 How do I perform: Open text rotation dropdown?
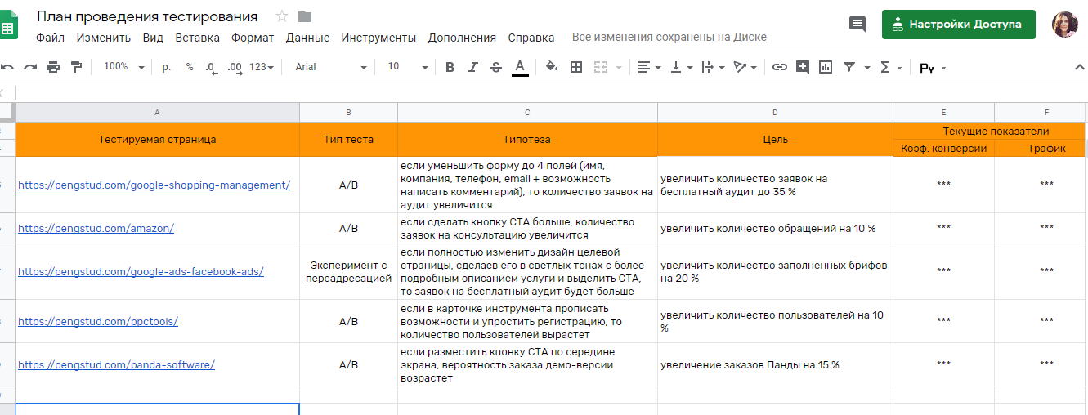(x=745, y=67)
